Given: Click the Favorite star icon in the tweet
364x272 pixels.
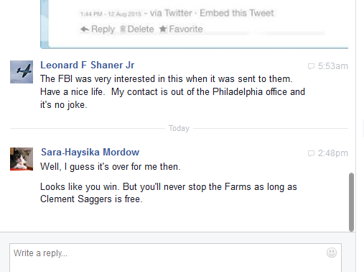Looking at the screenshot, I should pos(163,29).
